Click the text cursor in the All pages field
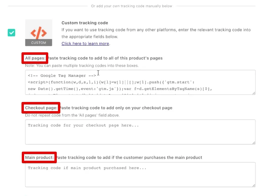 coord(98,73)
